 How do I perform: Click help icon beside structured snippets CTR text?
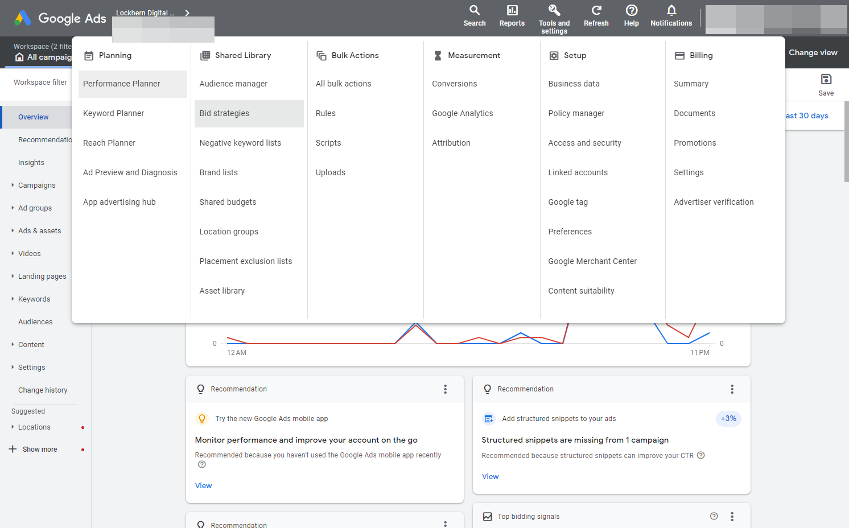701,455
